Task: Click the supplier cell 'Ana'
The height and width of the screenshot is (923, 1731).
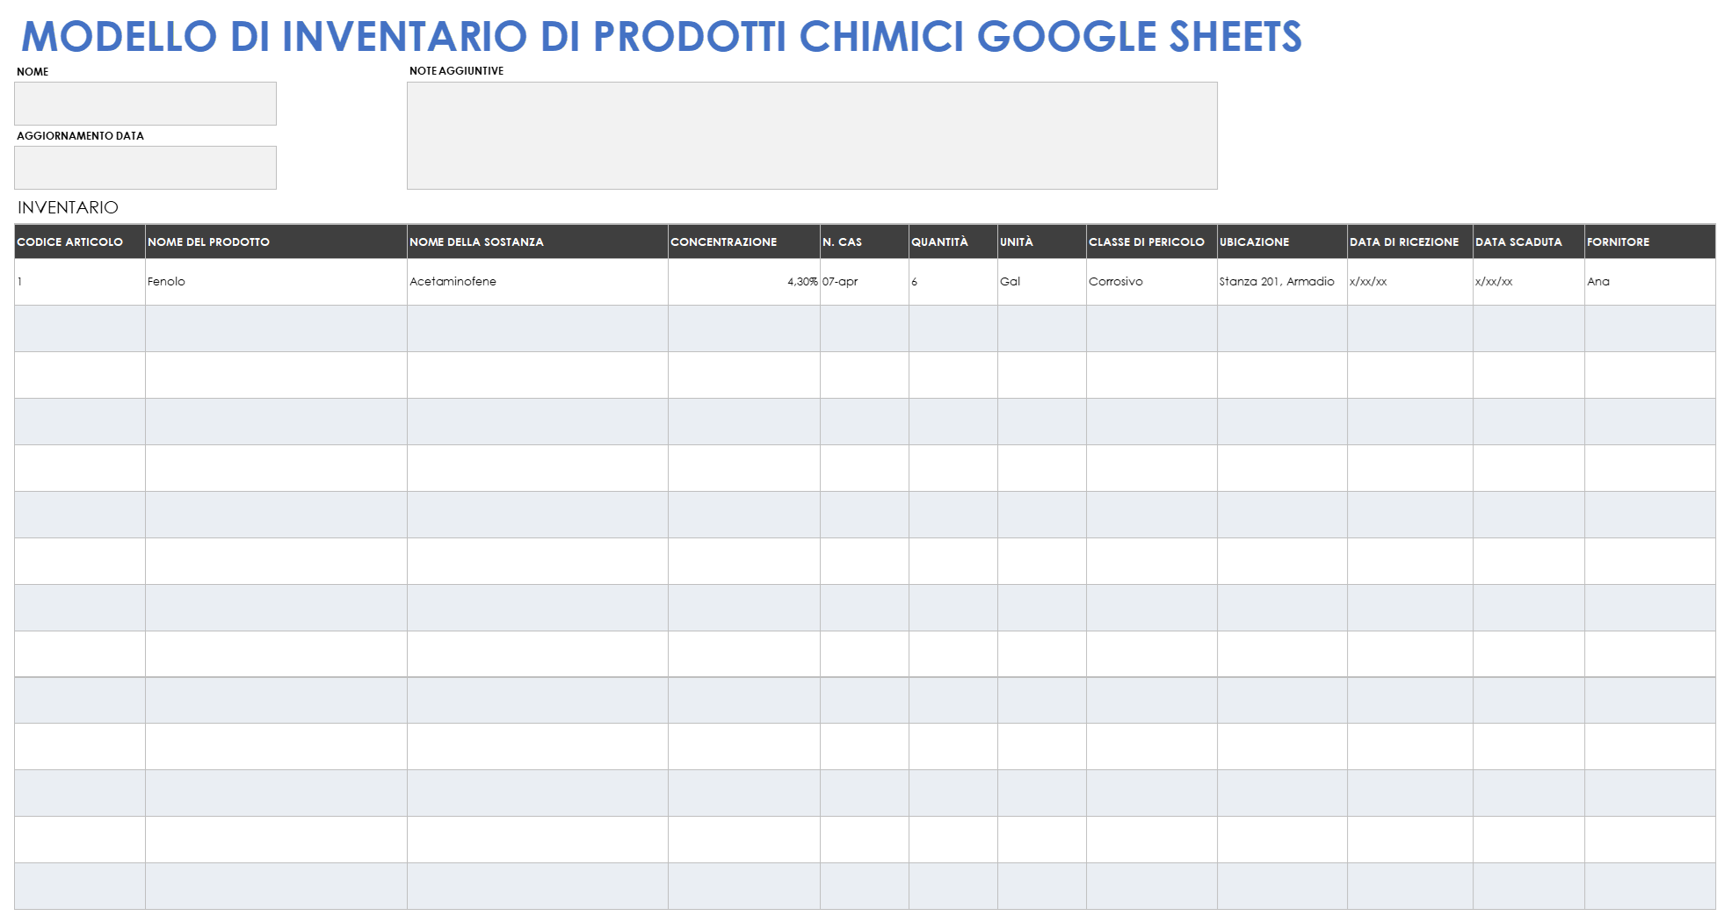Action: click(1650, 282)
